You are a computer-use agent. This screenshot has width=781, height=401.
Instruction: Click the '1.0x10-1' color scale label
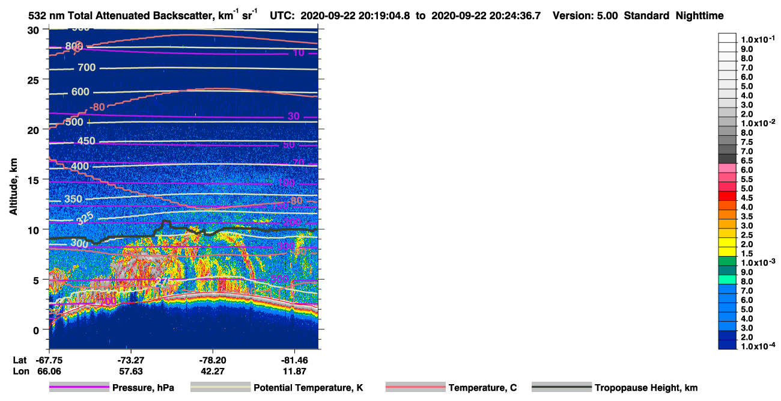(758, 40)
